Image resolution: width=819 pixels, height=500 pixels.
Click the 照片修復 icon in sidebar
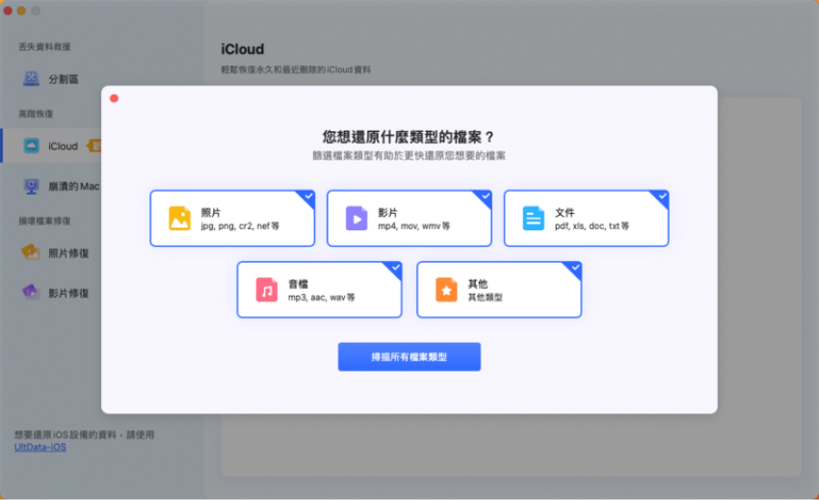click(x=31, y=252)
